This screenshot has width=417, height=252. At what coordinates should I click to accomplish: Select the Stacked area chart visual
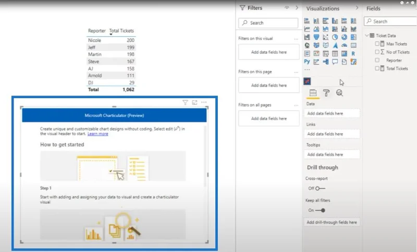coord(325,29)
